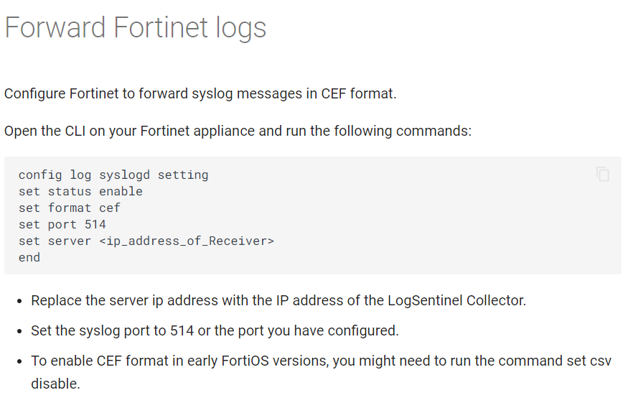
Task: Click the "Forward Fortinet logs" heading
Action: [x=136, y=28]
